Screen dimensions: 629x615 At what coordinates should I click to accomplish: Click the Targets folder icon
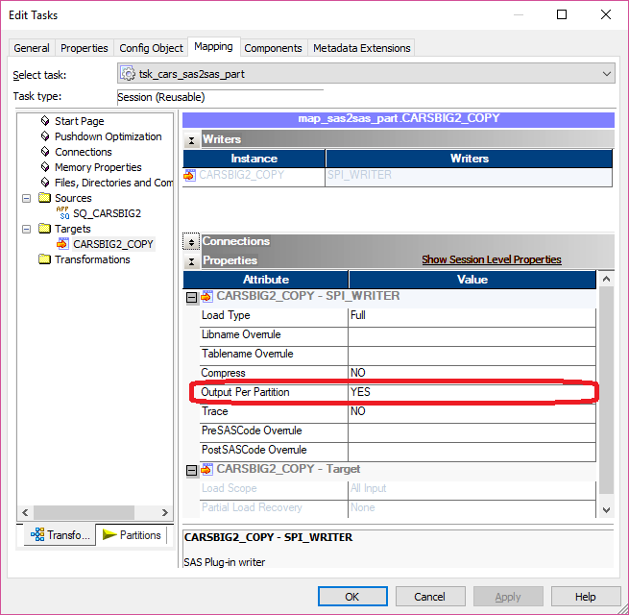[44, 229]
